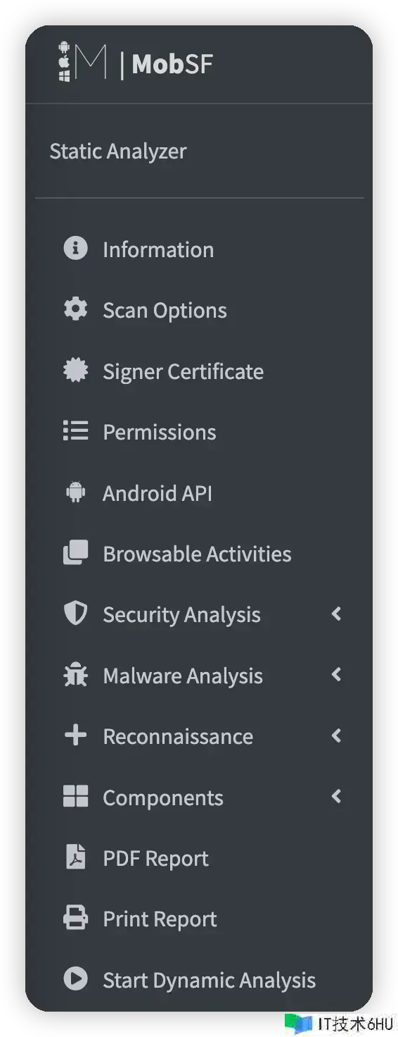The image size is (398, 1037).
Task: Open the Reconnaissance menu item
Action: click(x=199, y=735)
